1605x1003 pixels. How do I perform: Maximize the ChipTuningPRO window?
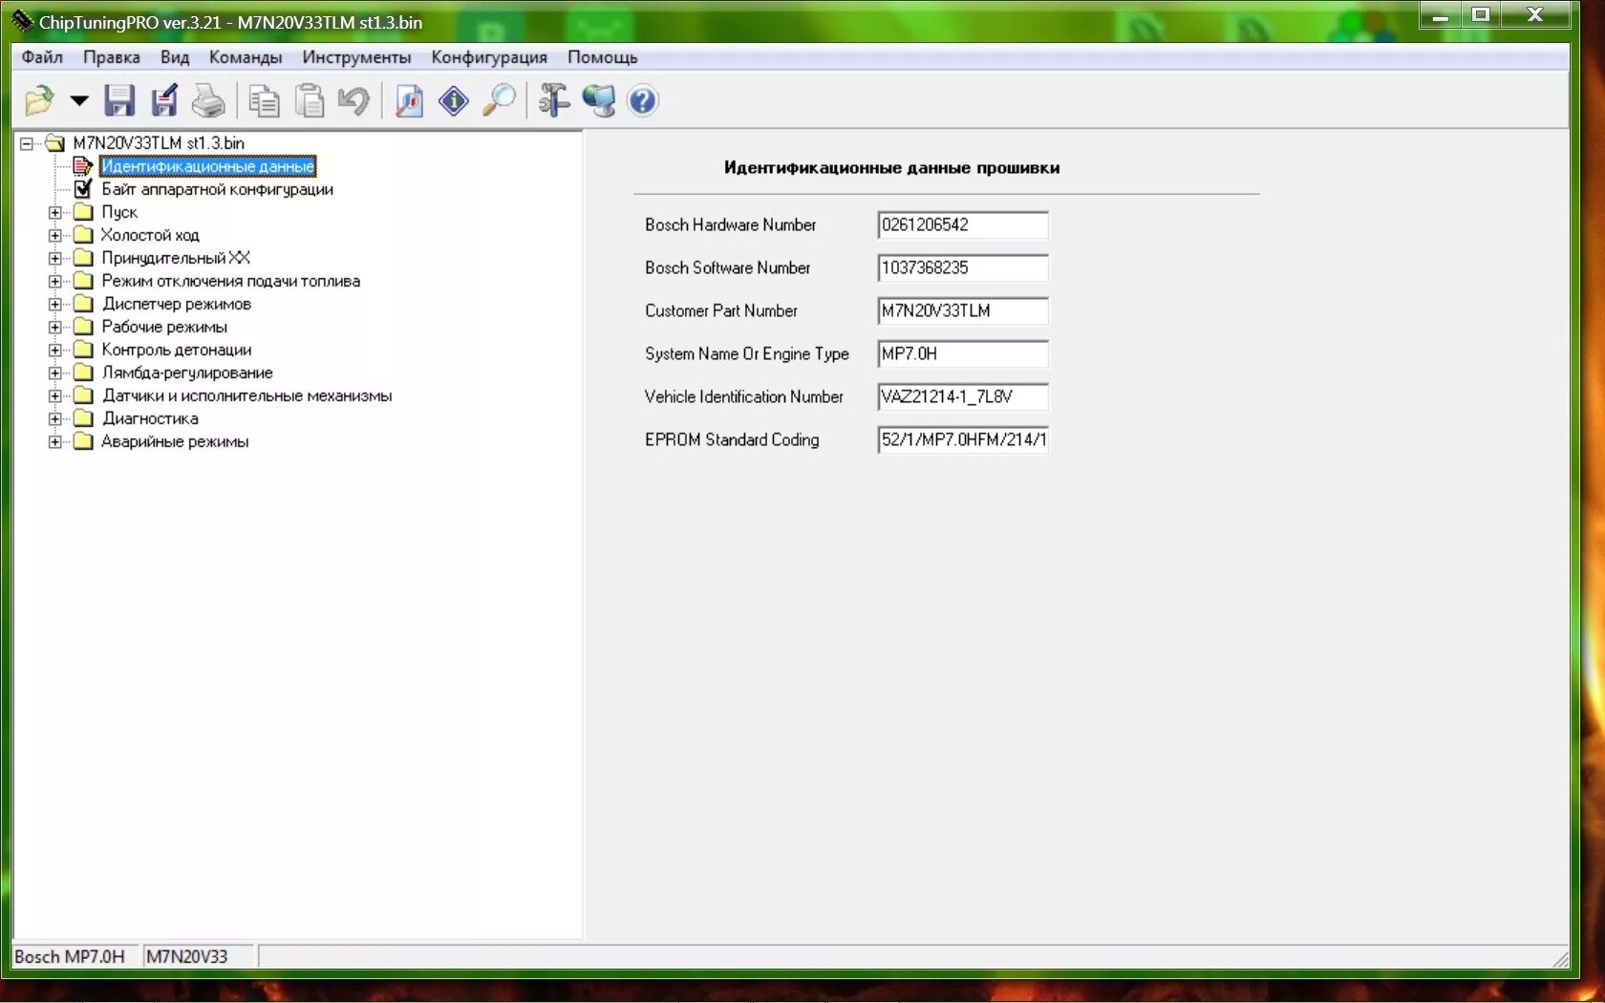tap(1481, 14)
